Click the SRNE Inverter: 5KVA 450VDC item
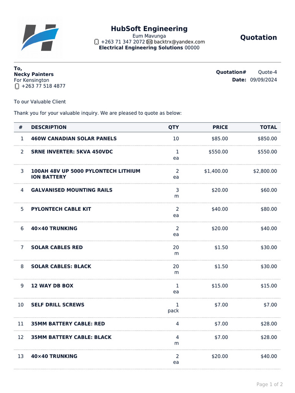The height and width of the screenshot is (393, 295). point(72,152)
